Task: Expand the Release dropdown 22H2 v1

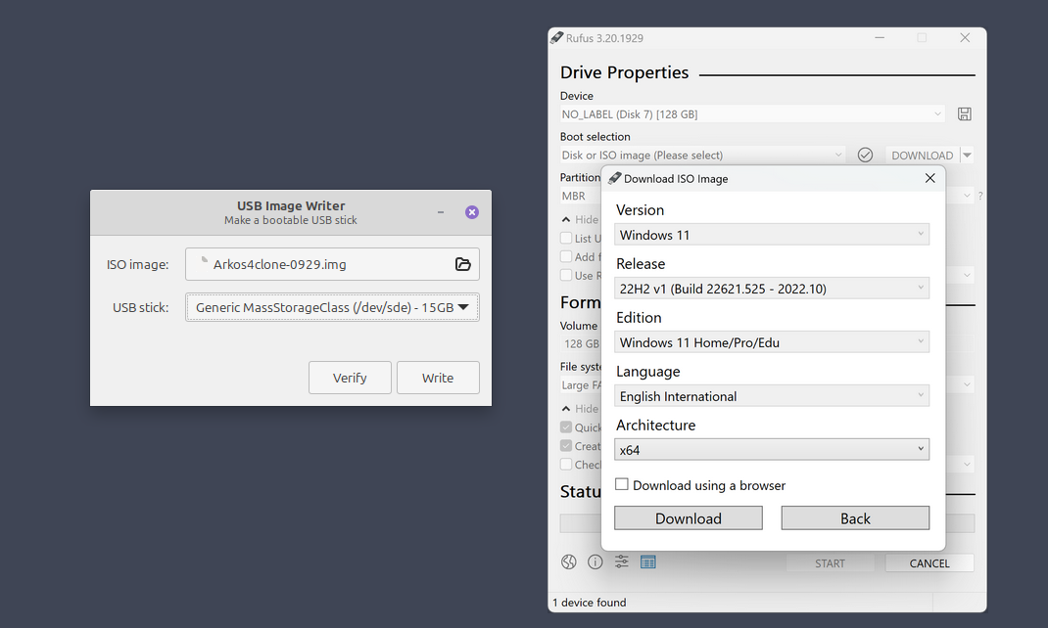Action: point(772,289)
